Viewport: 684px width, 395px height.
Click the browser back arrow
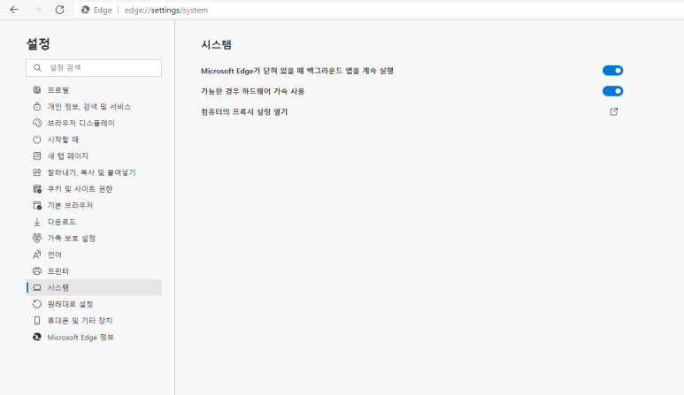pyautogui.click(x=14, y=10)
